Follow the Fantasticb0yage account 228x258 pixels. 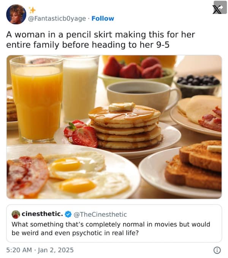click(103, 18)
